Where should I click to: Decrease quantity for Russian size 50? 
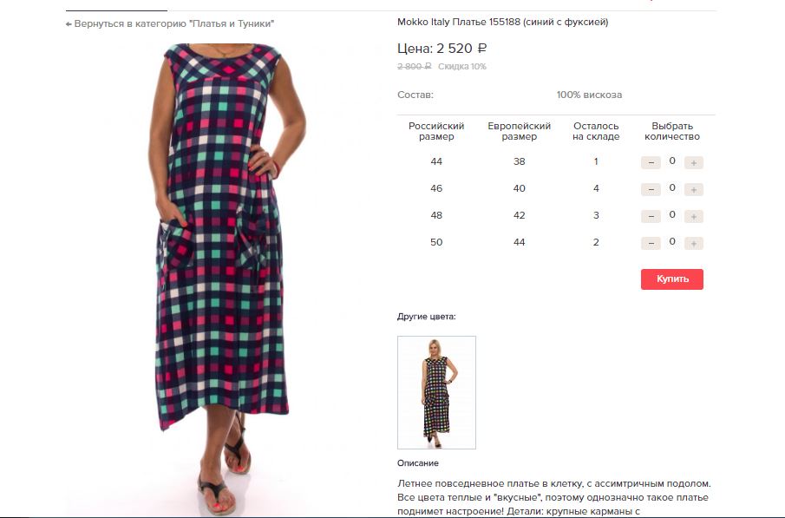point(651,244)
